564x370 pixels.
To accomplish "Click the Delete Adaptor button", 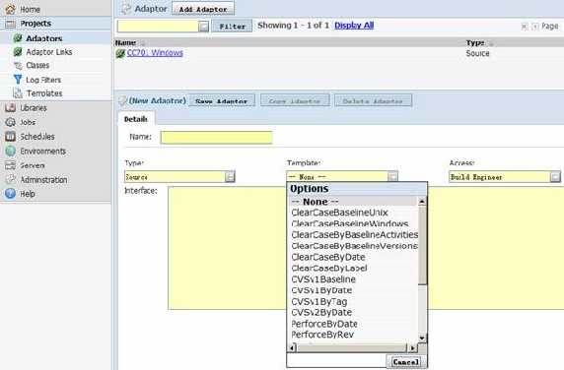I will tap(373, 101).
